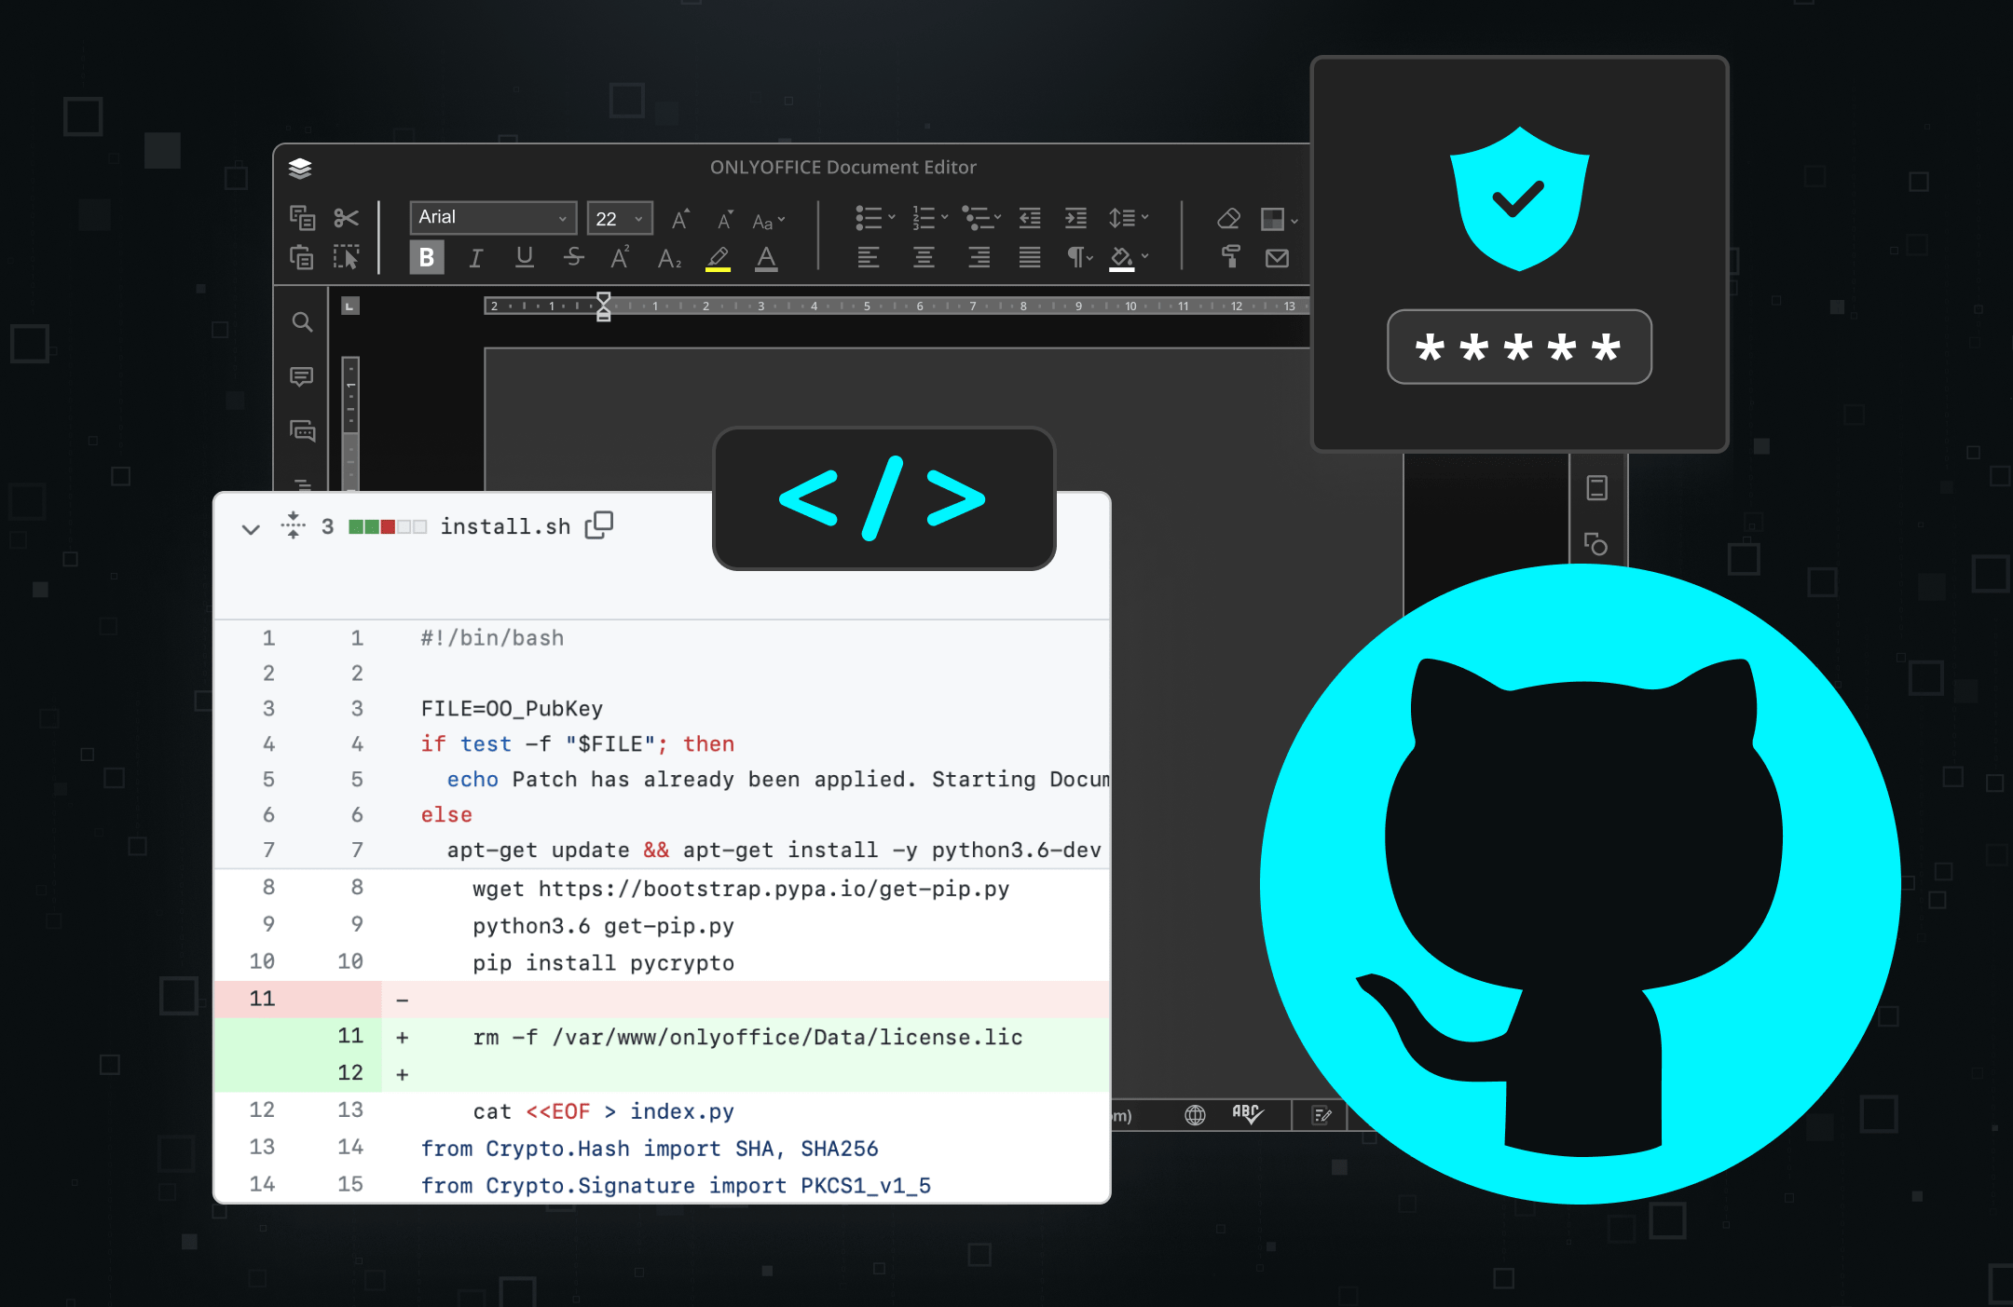Open the Change Case dropdown
The image size is (2013, 1307).
point(769,221)
